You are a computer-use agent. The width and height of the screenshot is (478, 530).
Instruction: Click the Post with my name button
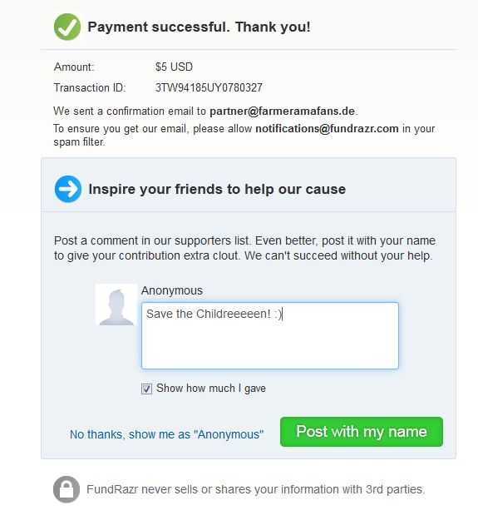point(362,432)
